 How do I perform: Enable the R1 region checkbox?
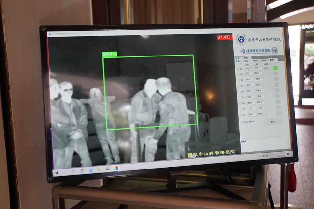point(239,74)
